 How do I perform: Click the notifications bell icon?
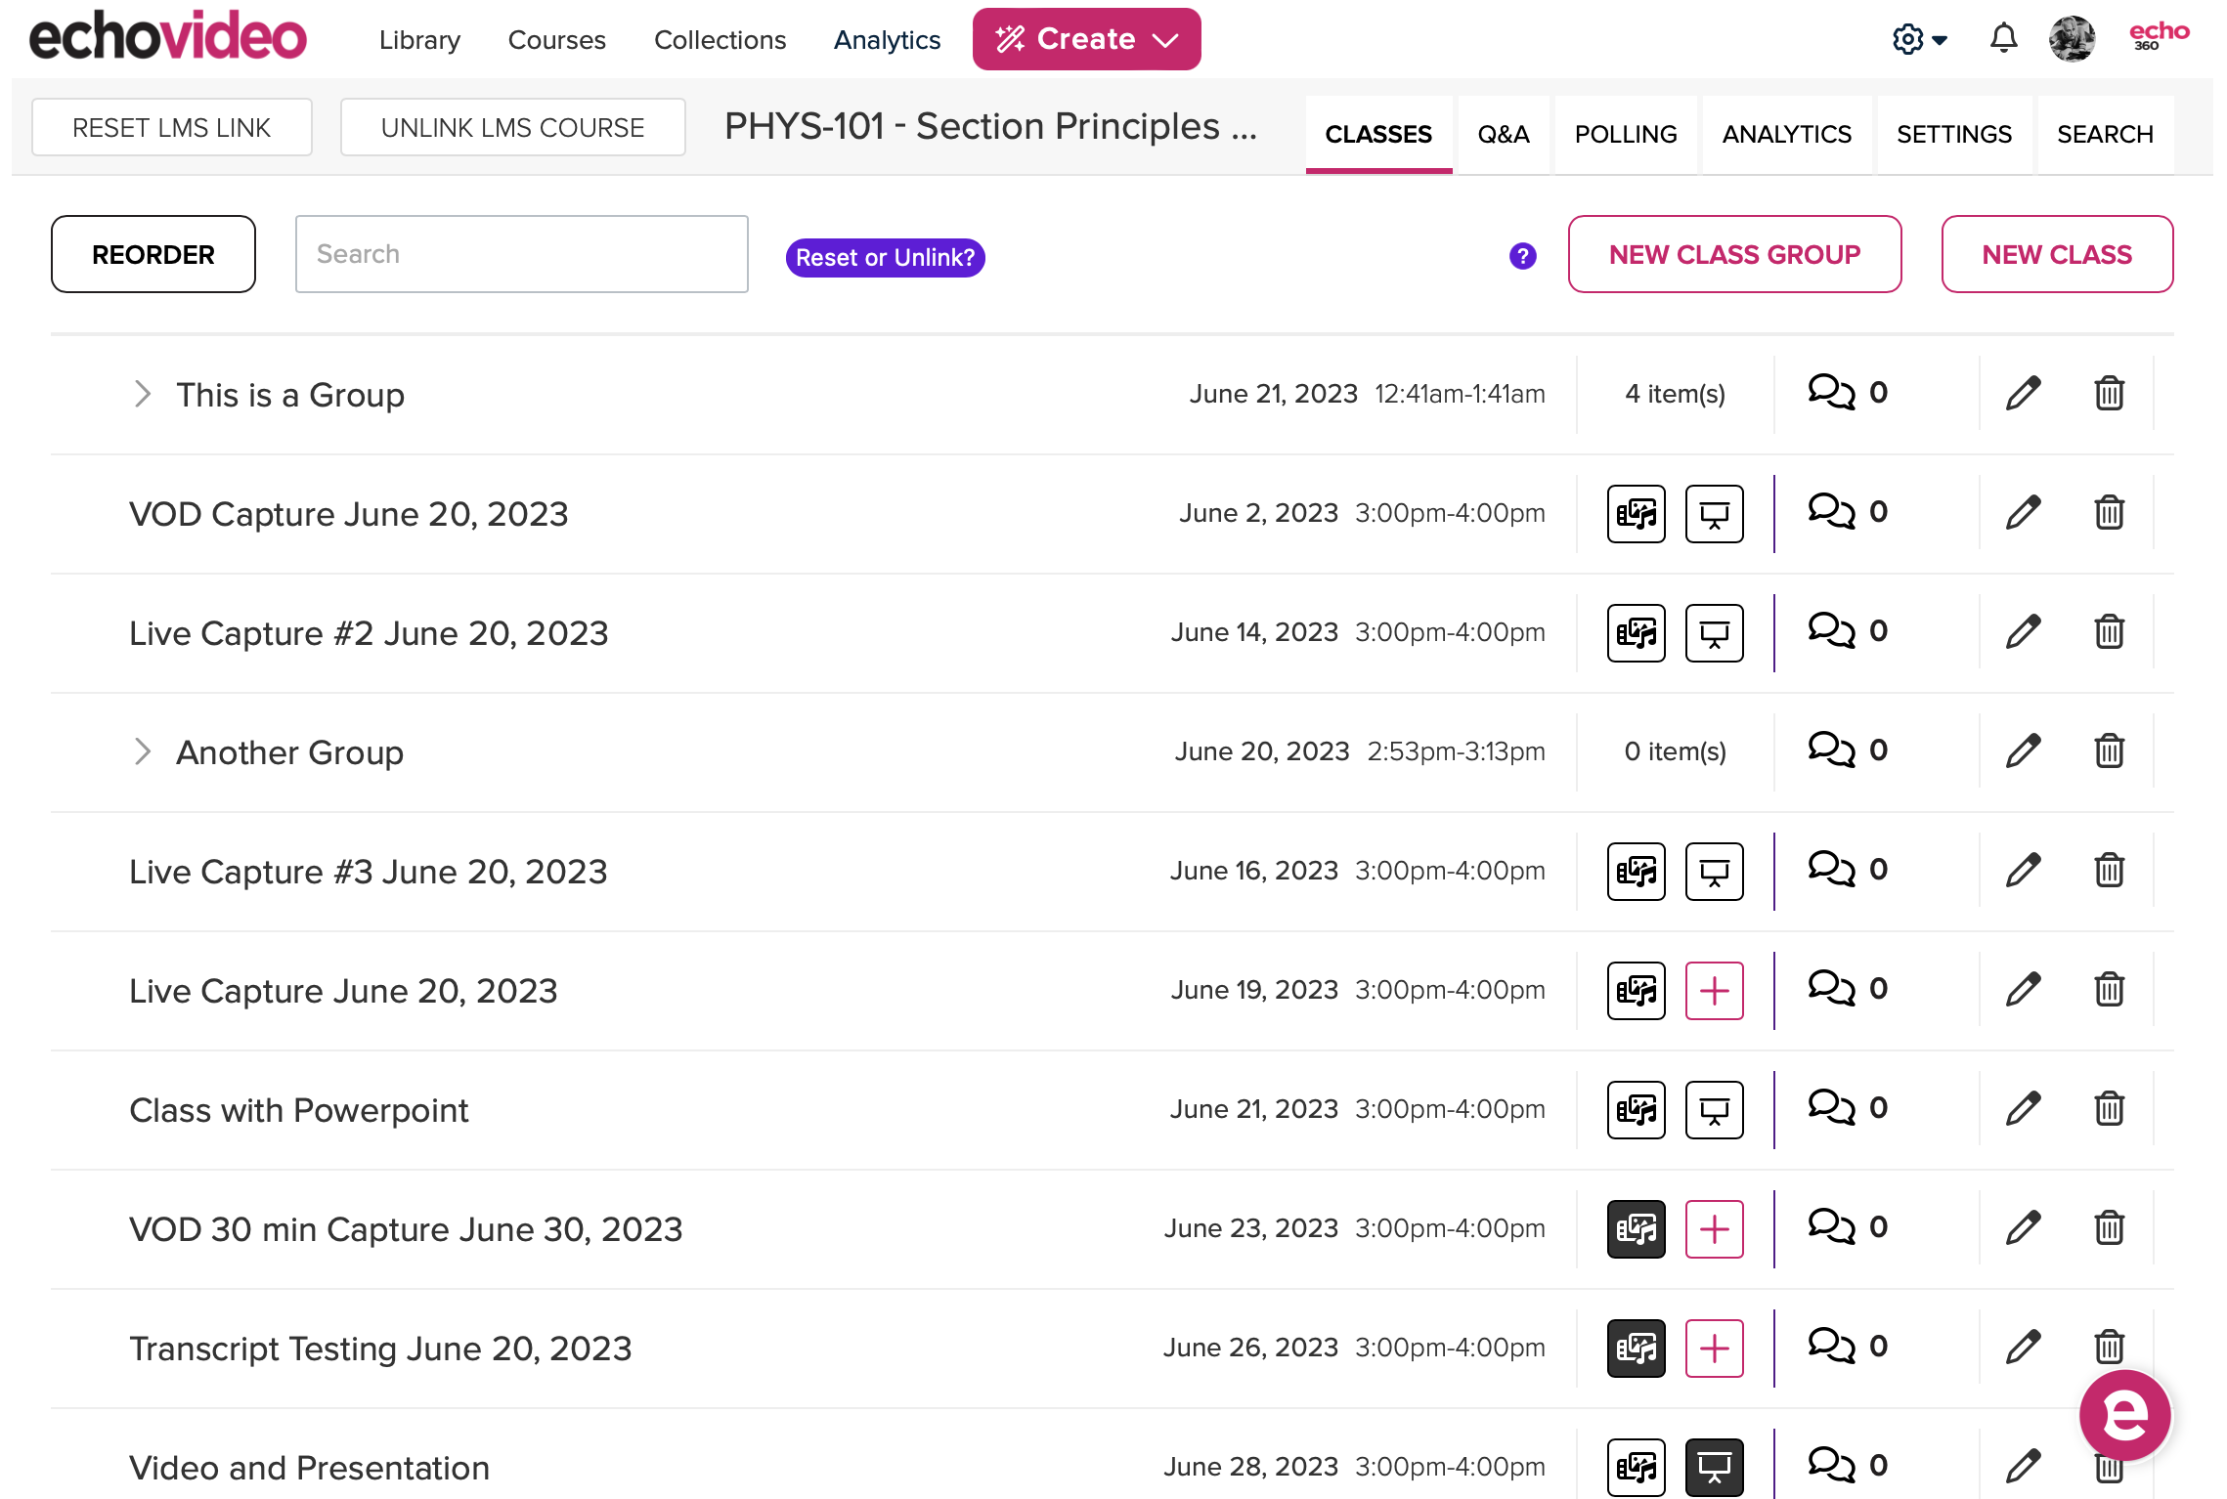tap(2004, 37)
